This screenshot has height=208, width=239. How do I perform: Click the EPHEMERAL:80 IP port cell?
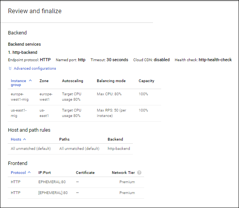click(x=52, y=182)
